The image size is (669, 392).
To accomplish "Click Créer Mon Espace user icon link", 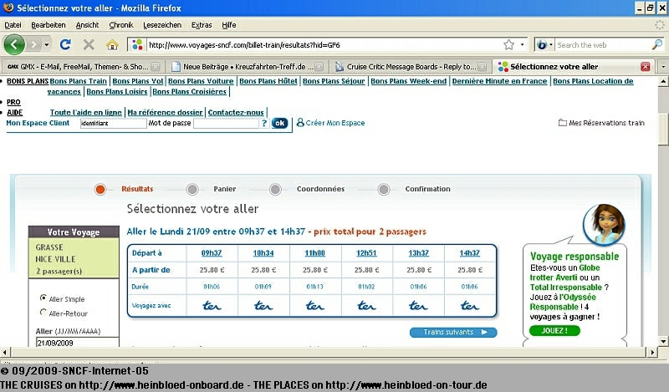I will pos(300,123).
